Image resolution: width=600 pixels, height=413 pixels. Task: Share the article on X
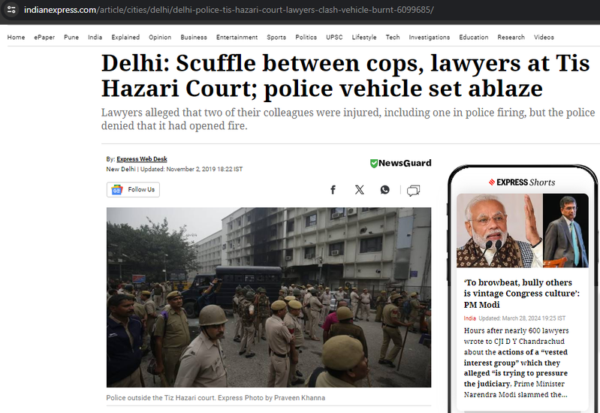[359, 190]
